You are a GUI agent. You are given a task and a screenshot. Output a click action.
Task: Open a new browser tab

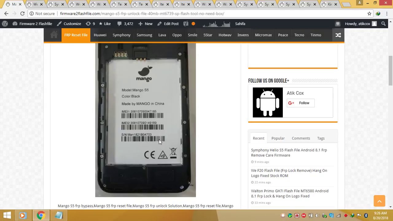pyautogui.click(x=346, y=4)
